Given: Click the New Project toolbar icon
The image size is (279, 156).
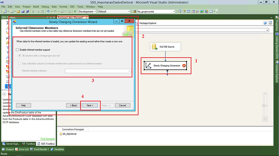Looking at the screenshot, I should click(x=5, y=12).
